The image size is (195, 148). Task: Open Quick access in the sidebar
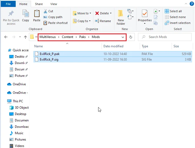(x=18, y=50)
